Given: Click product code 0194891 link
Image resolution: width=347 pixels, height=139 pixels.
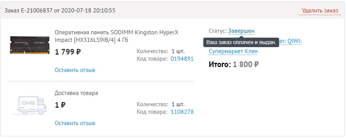Looking at the screenshot, I should coord(182,59).
